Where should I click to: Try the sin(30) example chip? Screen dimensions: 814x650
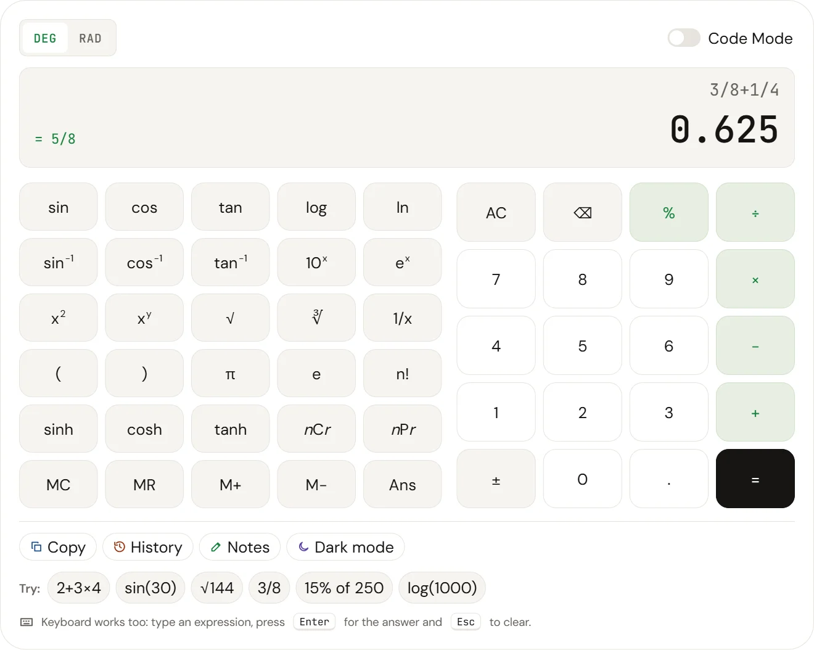click(x=150, y=588)
